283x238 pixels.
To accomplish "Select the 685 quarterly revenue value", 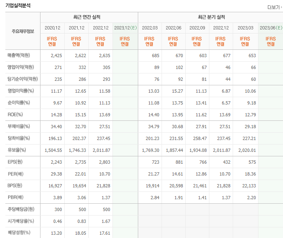I will tap(155, 56).
